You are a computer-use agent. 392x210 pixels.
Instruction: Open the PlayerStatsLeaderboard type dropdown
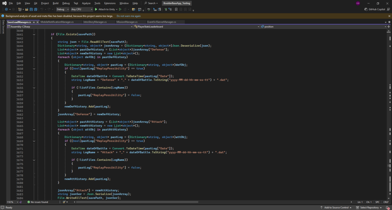[197, 27]
